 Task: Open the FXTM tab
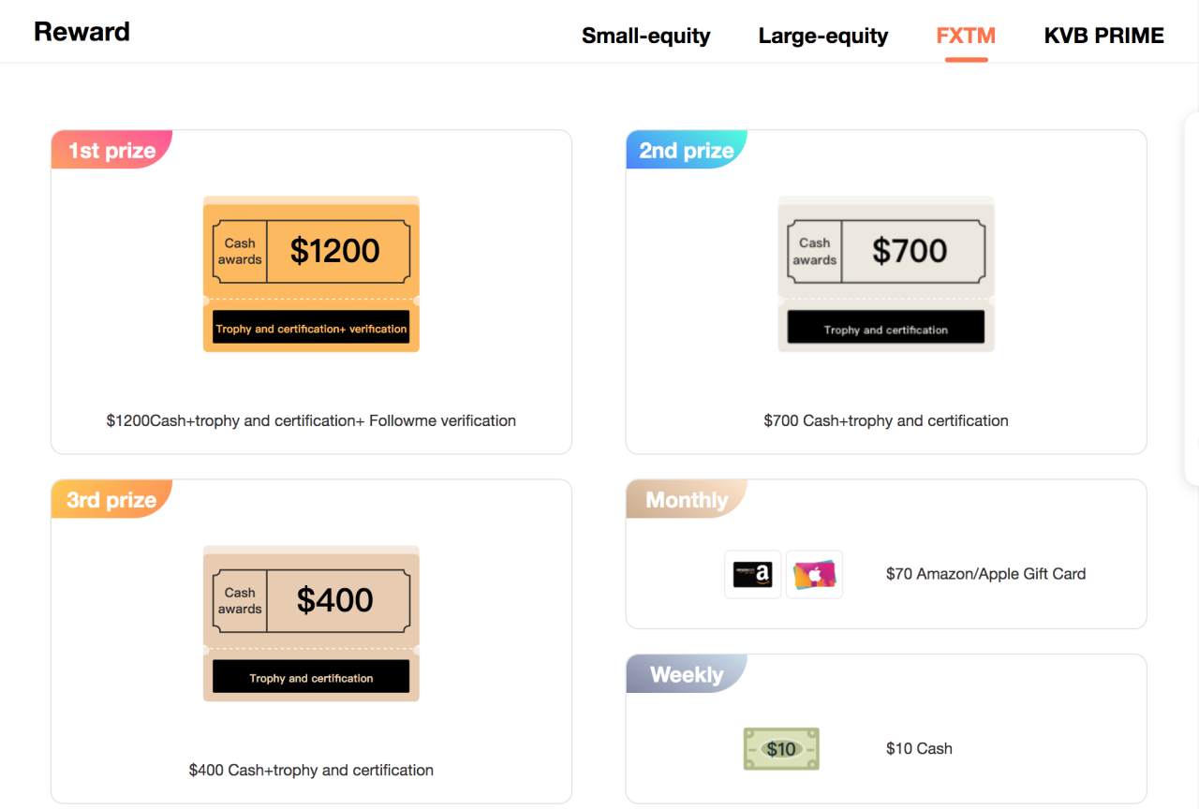coord(966,36)
